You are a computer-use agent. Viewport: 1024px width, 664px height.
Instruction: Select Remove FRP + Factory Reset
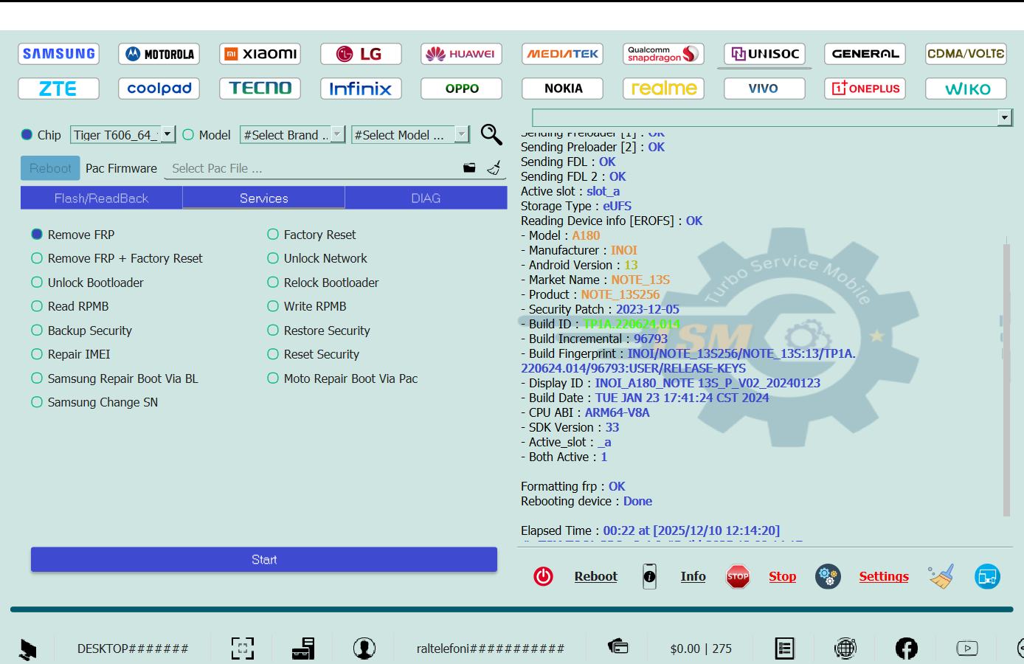(x=117, y=258)
